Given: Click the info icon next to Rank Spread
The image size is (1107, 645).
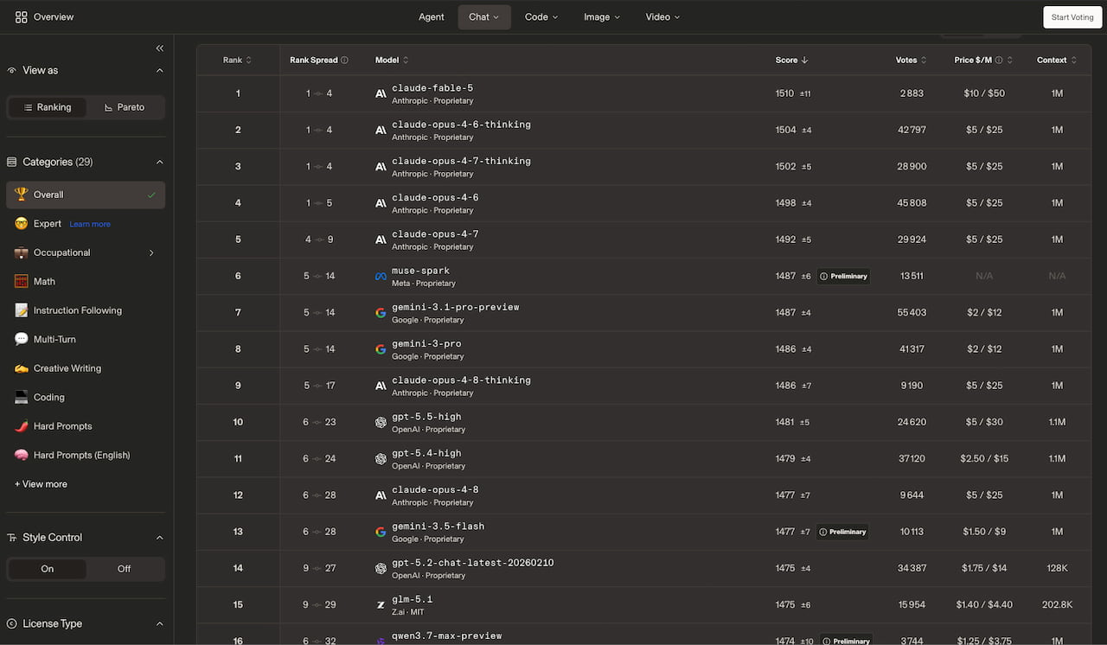Looking at the screenshot, I should click(344, 61).
